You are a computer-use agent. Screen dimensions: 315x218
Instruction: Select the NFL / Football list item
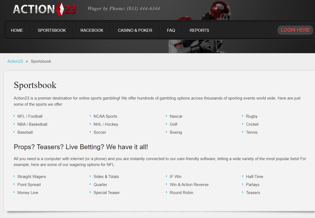[30, 116]
